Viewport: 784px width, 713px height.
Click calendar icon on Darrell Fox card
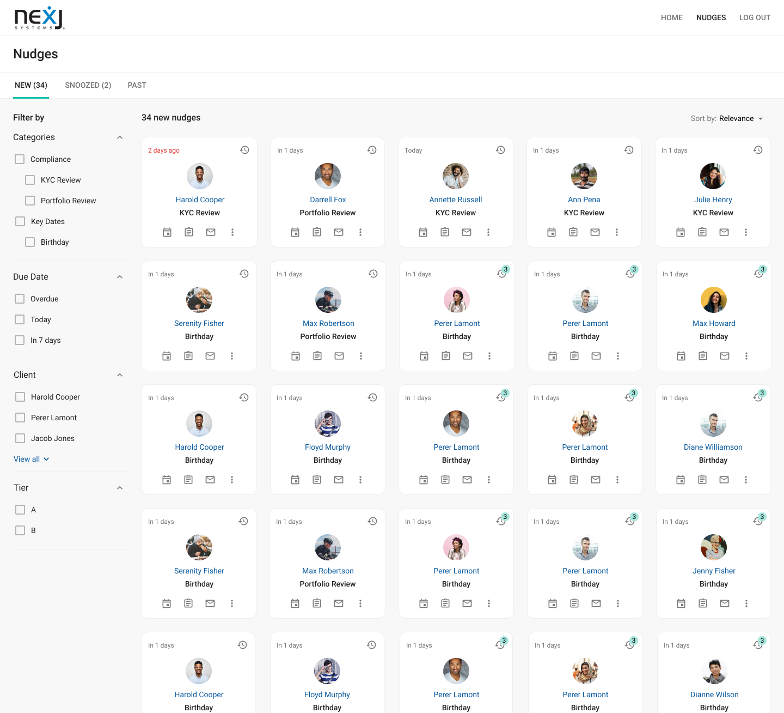tap(295, 232)
